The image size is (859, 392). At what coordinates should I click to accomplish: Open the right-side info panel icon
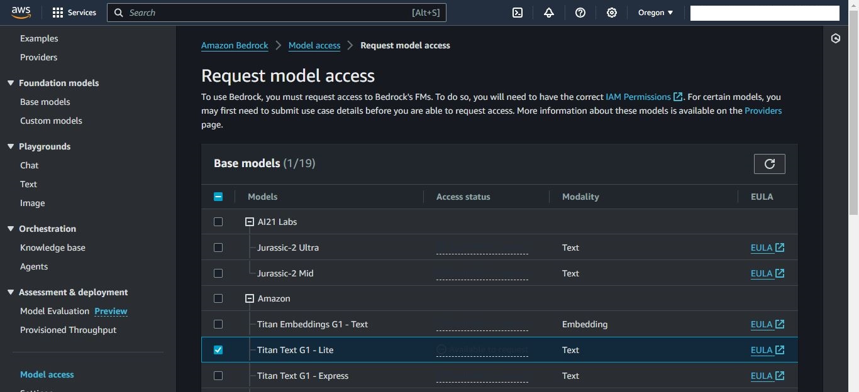click(x=836, y=38)
